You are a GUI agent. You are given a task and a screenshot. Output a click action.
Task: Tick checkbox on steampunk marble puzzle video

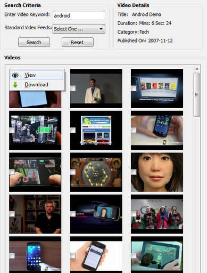73,172
